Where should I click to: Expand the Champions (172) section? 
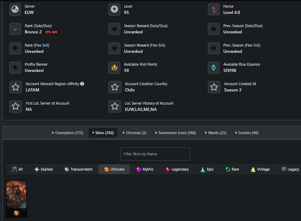67,133
